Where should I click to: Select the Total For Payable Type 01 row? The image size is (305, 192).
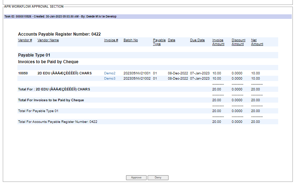tap(38, 111)
